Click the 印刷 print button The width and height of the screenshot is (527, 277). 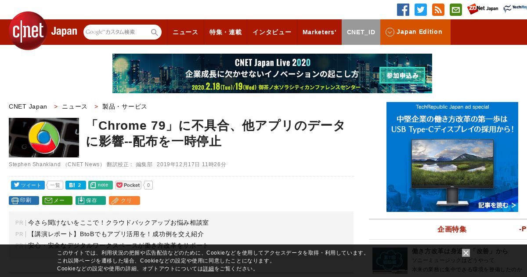[24, 200]
